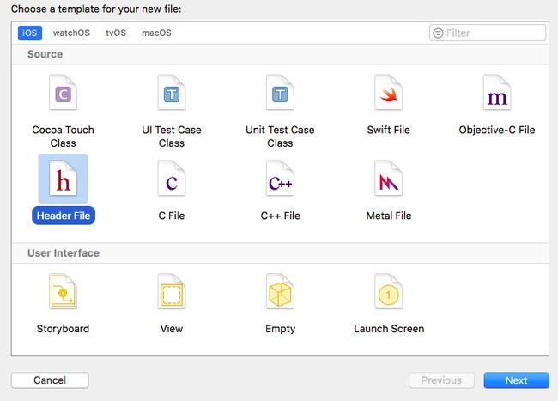Select the Cocoa Touch Class template icon
The width and height of the screenshot is (558, 401).
coord(63,93)
